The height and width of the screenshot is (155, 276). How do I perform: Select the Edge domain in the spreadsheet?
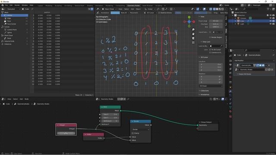point(15,18)
